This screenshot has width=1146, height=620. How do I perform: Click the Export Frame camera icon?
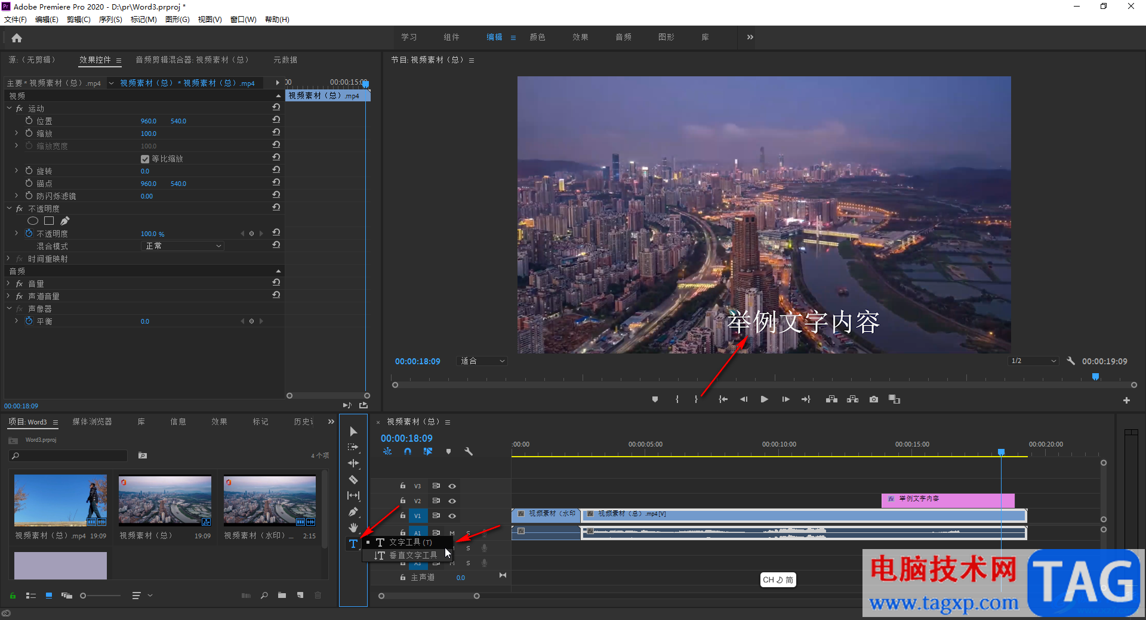coord(874,399)
